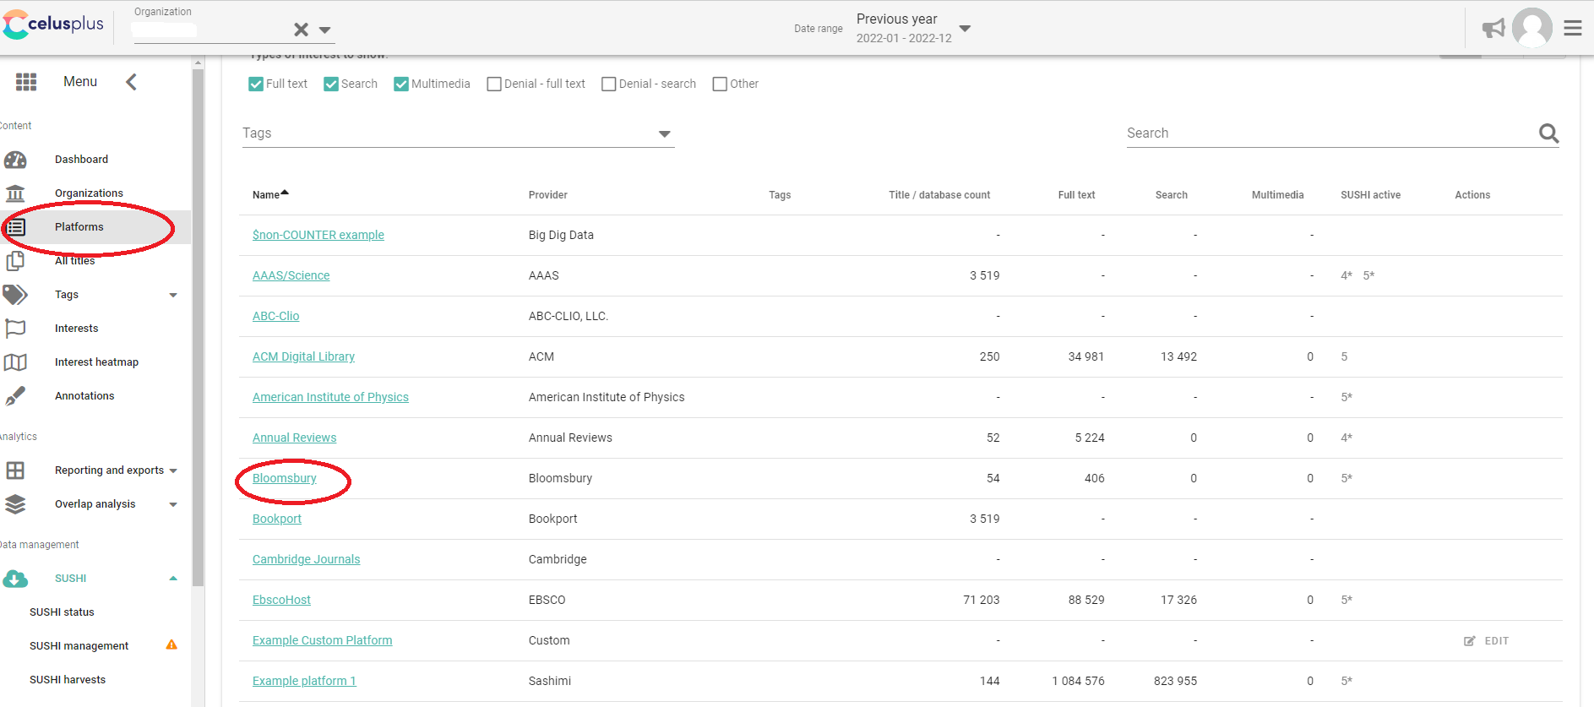Screen dimensions: 1594x707
Task: Click the Platforms list icon
Action: click(x=15, y=227)
